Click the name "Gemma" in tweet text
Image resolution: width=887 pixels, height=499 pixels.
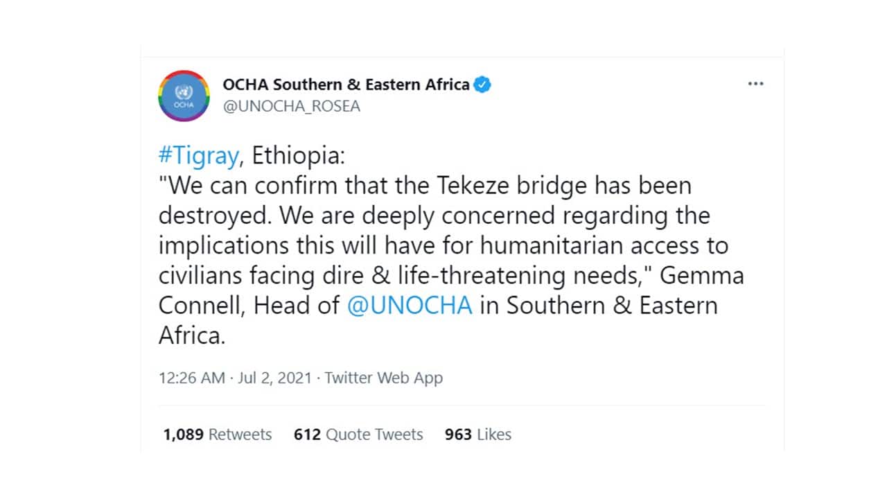click(701, 275)
